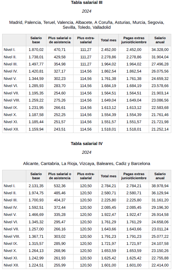Click 'Total mes' header in Tabla III
This screenshot has width=172, height=270.
click(x=108, y=40)
